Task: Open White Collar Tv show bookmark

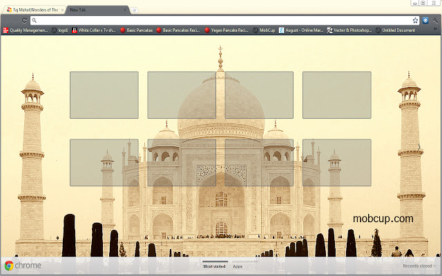Action: click(94, 30)
